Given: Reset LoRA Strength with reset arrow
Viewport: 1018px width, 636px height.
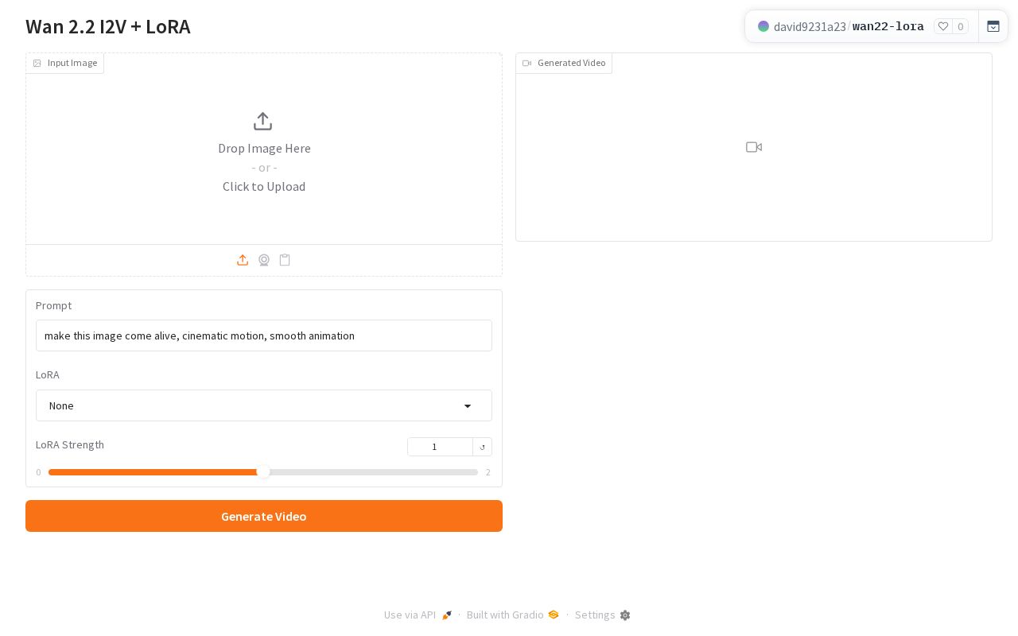Looking at the screenshot, I should click(482, 447).
